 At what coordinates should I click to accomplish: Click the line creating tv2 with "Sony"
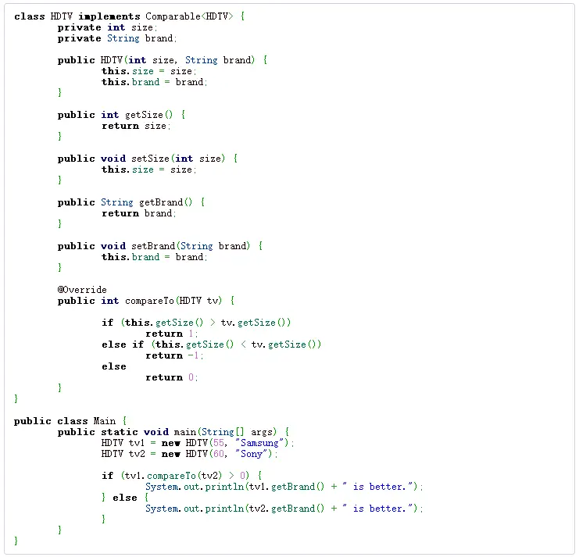(190, 454)
